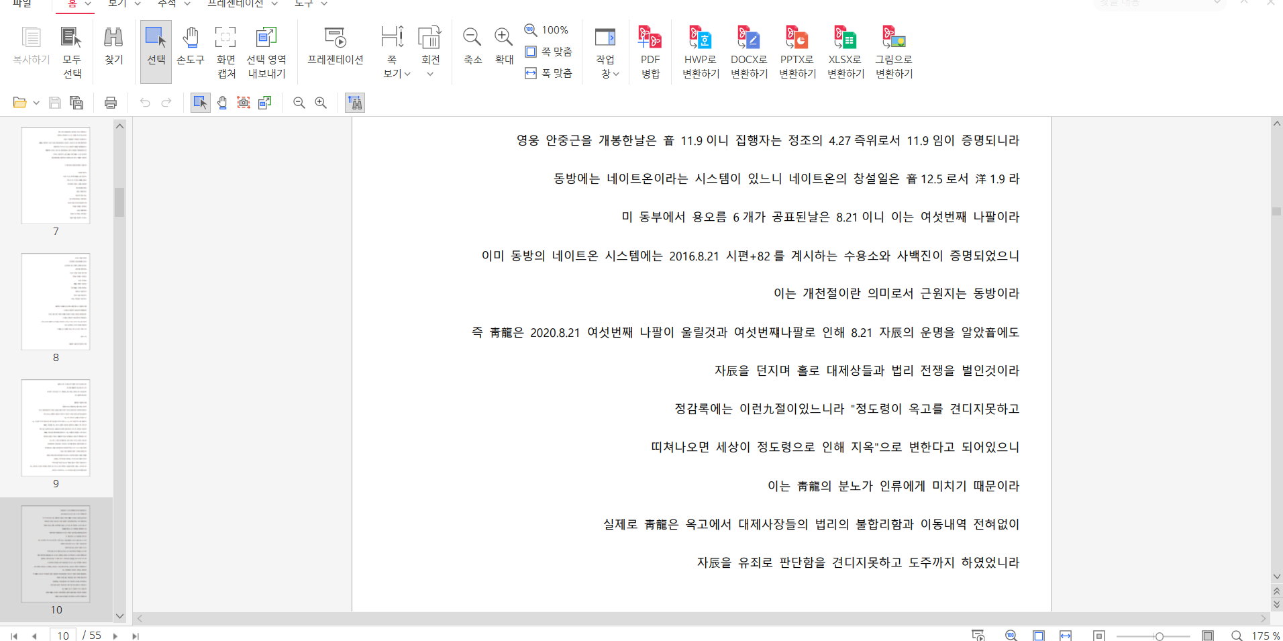Click the XLSX로 변환하기 icon

845,52
